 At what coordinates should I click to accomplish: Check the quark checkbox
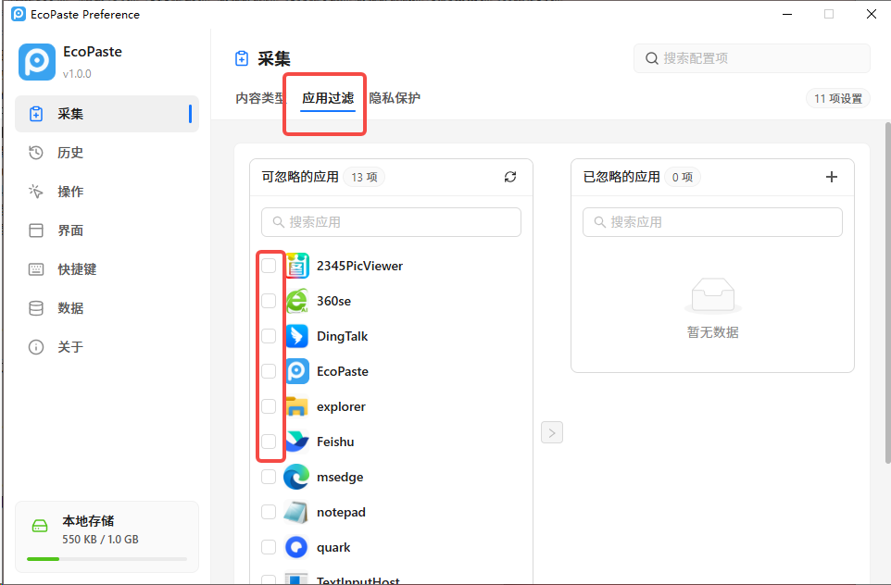tap(269, 548)
